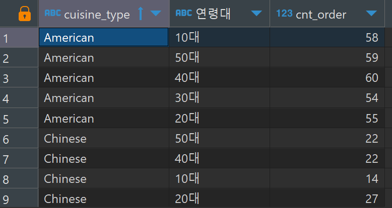Click cnt_order value 59
The height and width of the screenshot is (208, 392).
point(327,58)
